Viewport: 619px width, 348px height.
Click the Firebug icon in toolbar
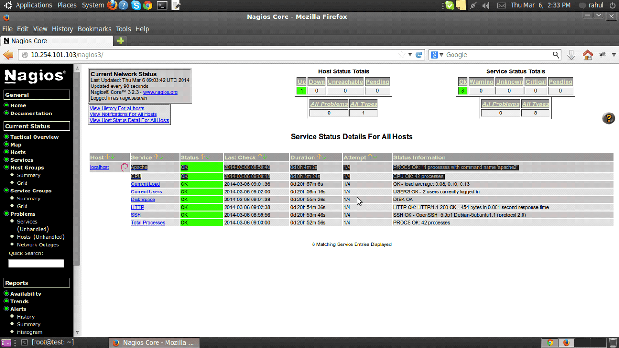(x=602, y=55)
